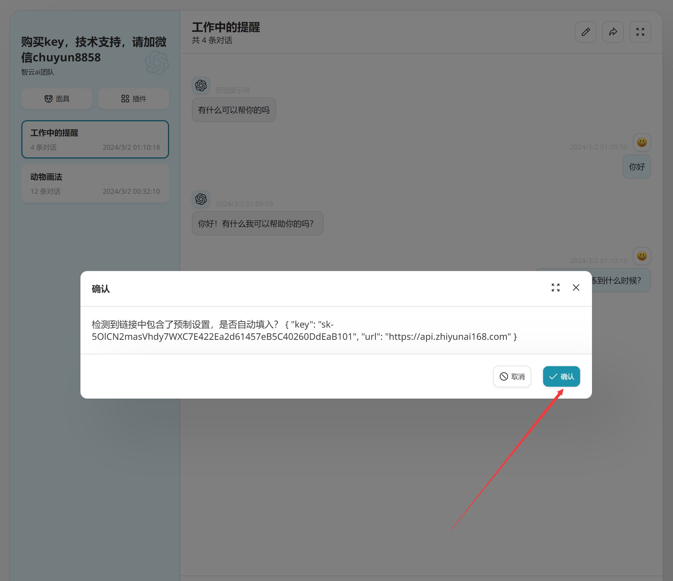The image size is (673, 581).
Task: Click the 有什么可以帮你的吗 message bubble
Action: point(234,110)
